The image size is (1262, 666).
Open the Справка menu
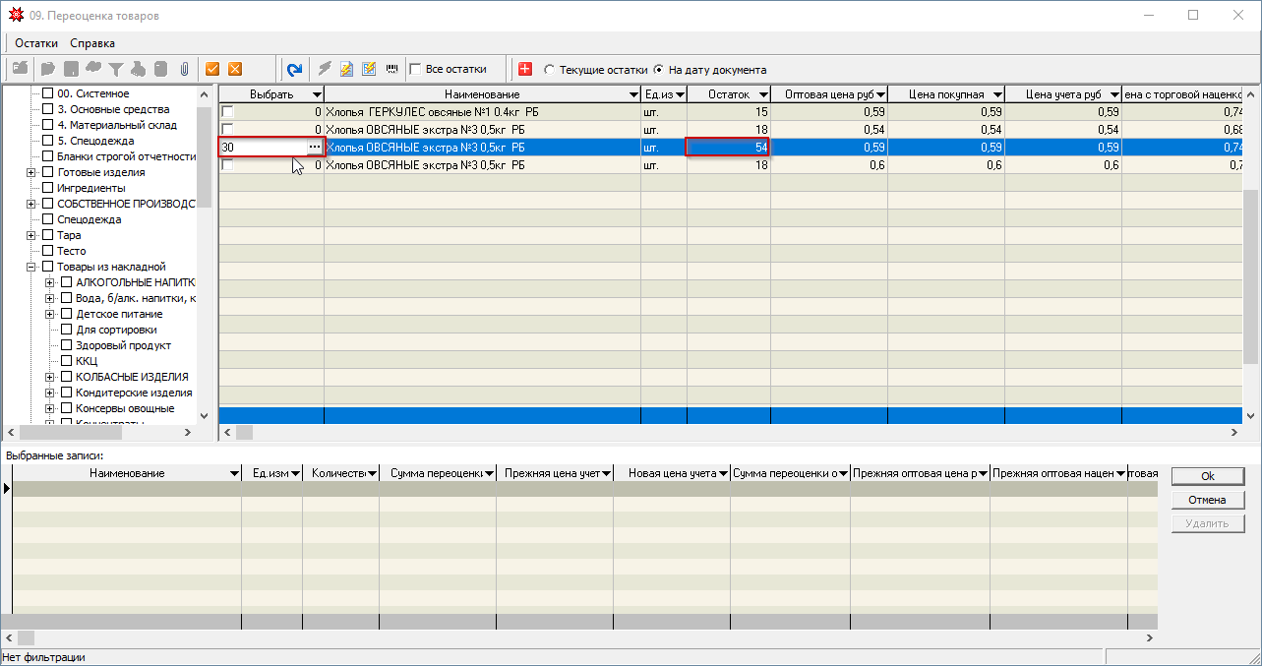point(92,43)
